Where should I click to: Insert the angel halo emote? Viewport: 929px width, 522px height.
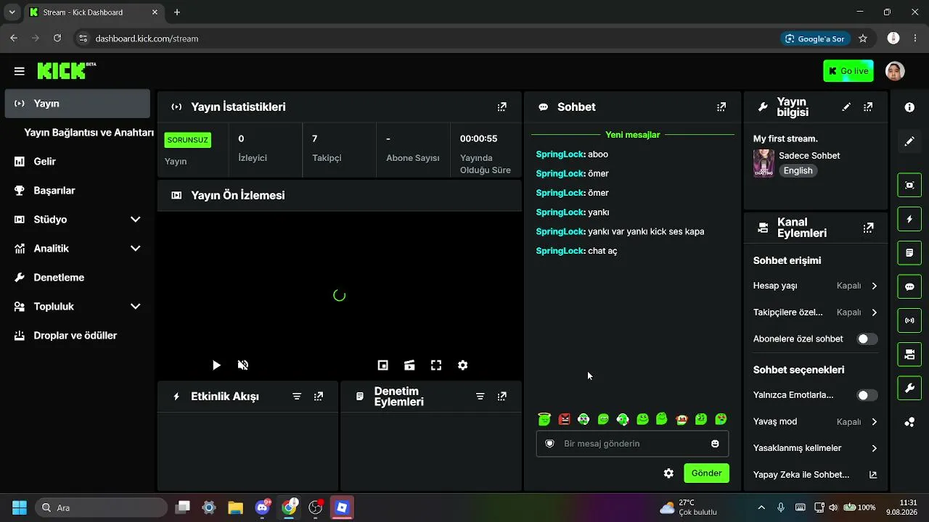[x=545, y=419]
